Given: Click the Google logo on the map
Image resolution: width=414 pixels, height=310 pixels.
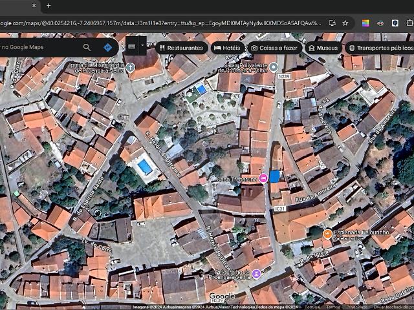Looking at the screenshot, I should click(222, 296).
